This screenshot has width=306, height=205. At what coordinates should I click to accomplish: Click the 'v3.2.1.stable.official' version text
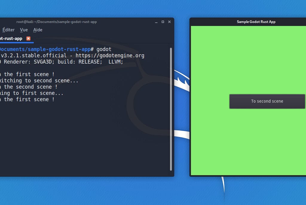34,56
